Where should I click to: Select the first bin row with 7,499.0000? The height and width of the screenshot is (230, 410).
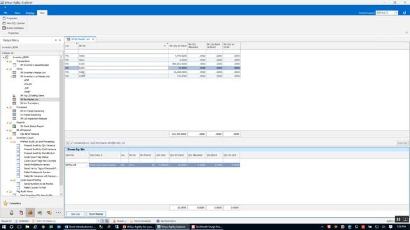[x=152, y=56]
